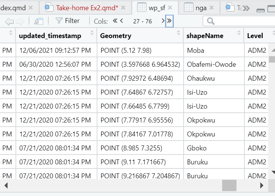Sort by the Geometry column arrows
Screen dimensions: 275x196
[179, 34]
